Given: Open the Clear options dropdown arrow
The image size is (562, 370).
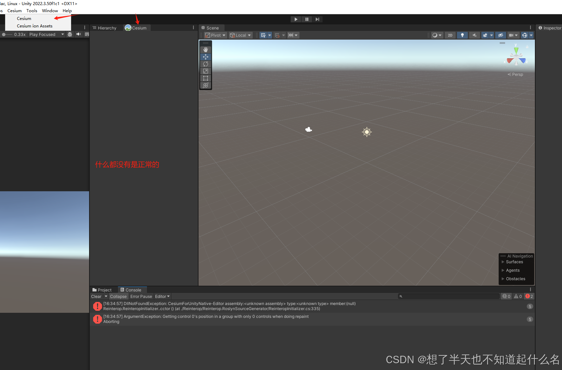Looking at the screenshot, I should point(106,296).
